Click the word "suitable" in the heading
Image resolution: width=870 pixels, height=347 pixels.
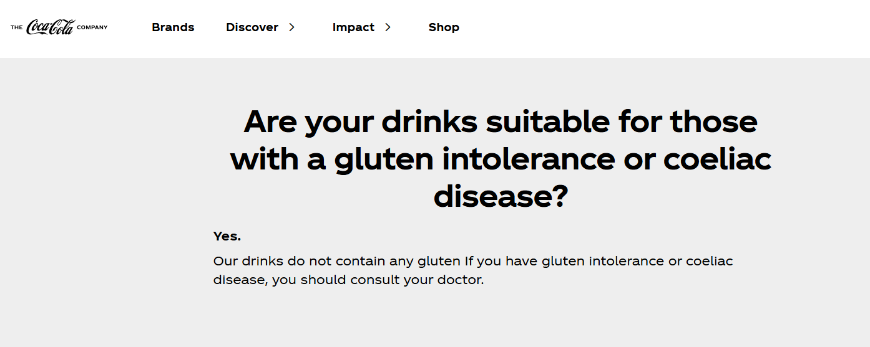(x=547, y=121)
